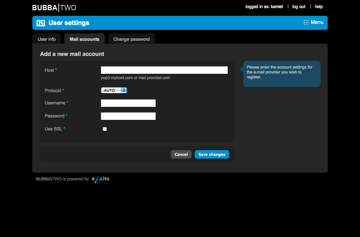Click the logged in as kamiel text
The width and height of the screenshot is (360, 237).
tap(264, 6)
